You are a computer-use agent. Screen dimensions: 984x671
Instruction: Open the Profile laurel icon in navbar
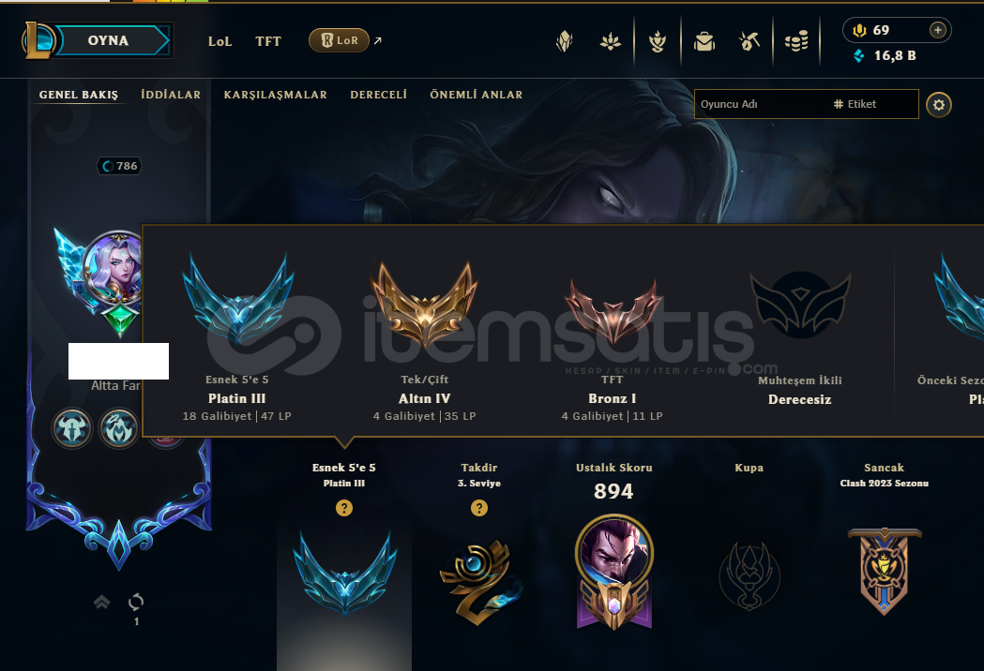657,42
